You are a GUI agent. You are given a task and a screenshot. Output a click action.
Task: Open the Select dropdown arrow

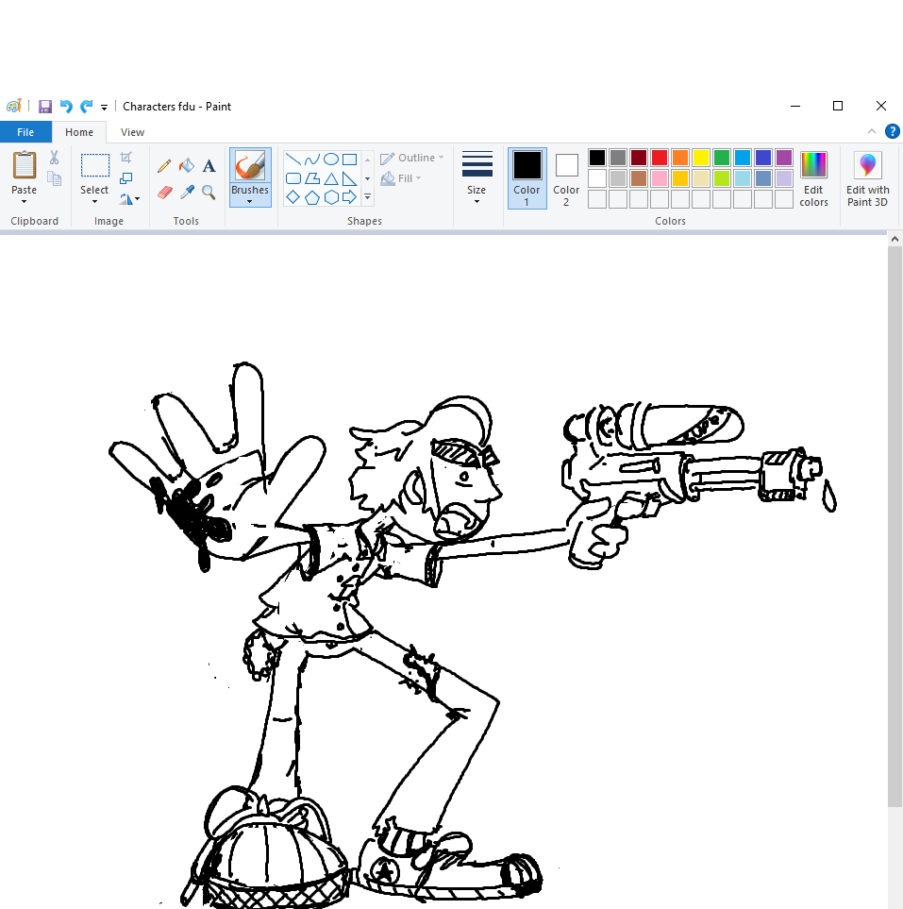(x=94, y=202)
